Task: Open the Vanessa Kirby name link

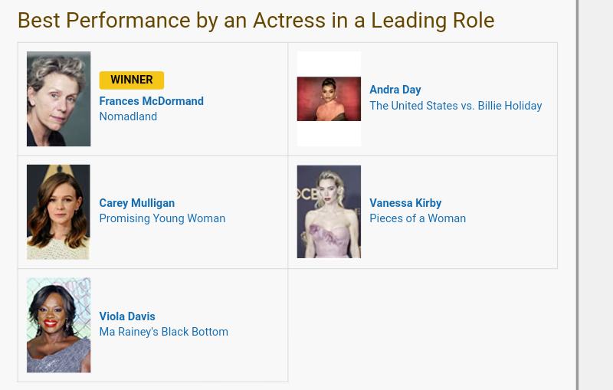Action: 405,203
